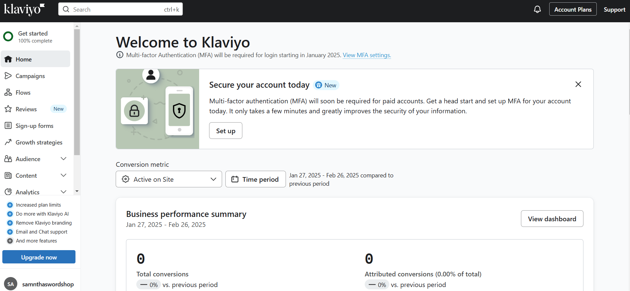Open Flows from sidebar
The height and width of the screenshot is (291, 630).
coord(36,92)
